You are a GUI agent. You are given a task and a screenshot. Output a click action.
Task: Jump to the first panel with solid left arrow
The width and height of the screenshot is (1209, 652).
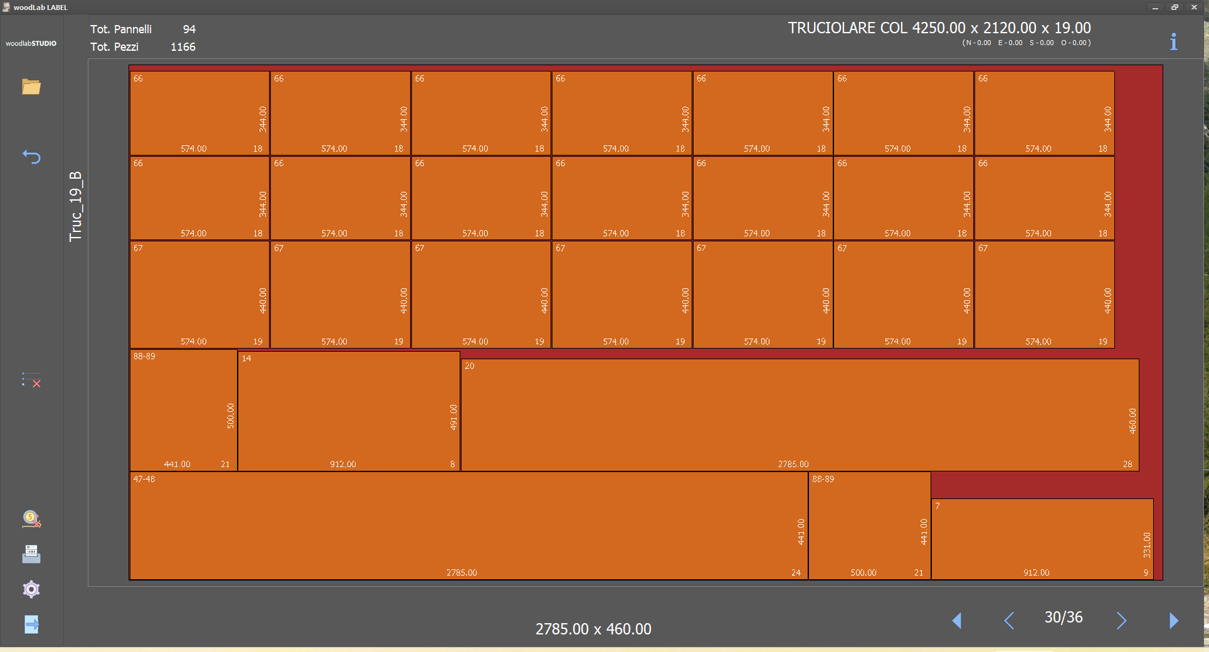(x=957, y=620)
